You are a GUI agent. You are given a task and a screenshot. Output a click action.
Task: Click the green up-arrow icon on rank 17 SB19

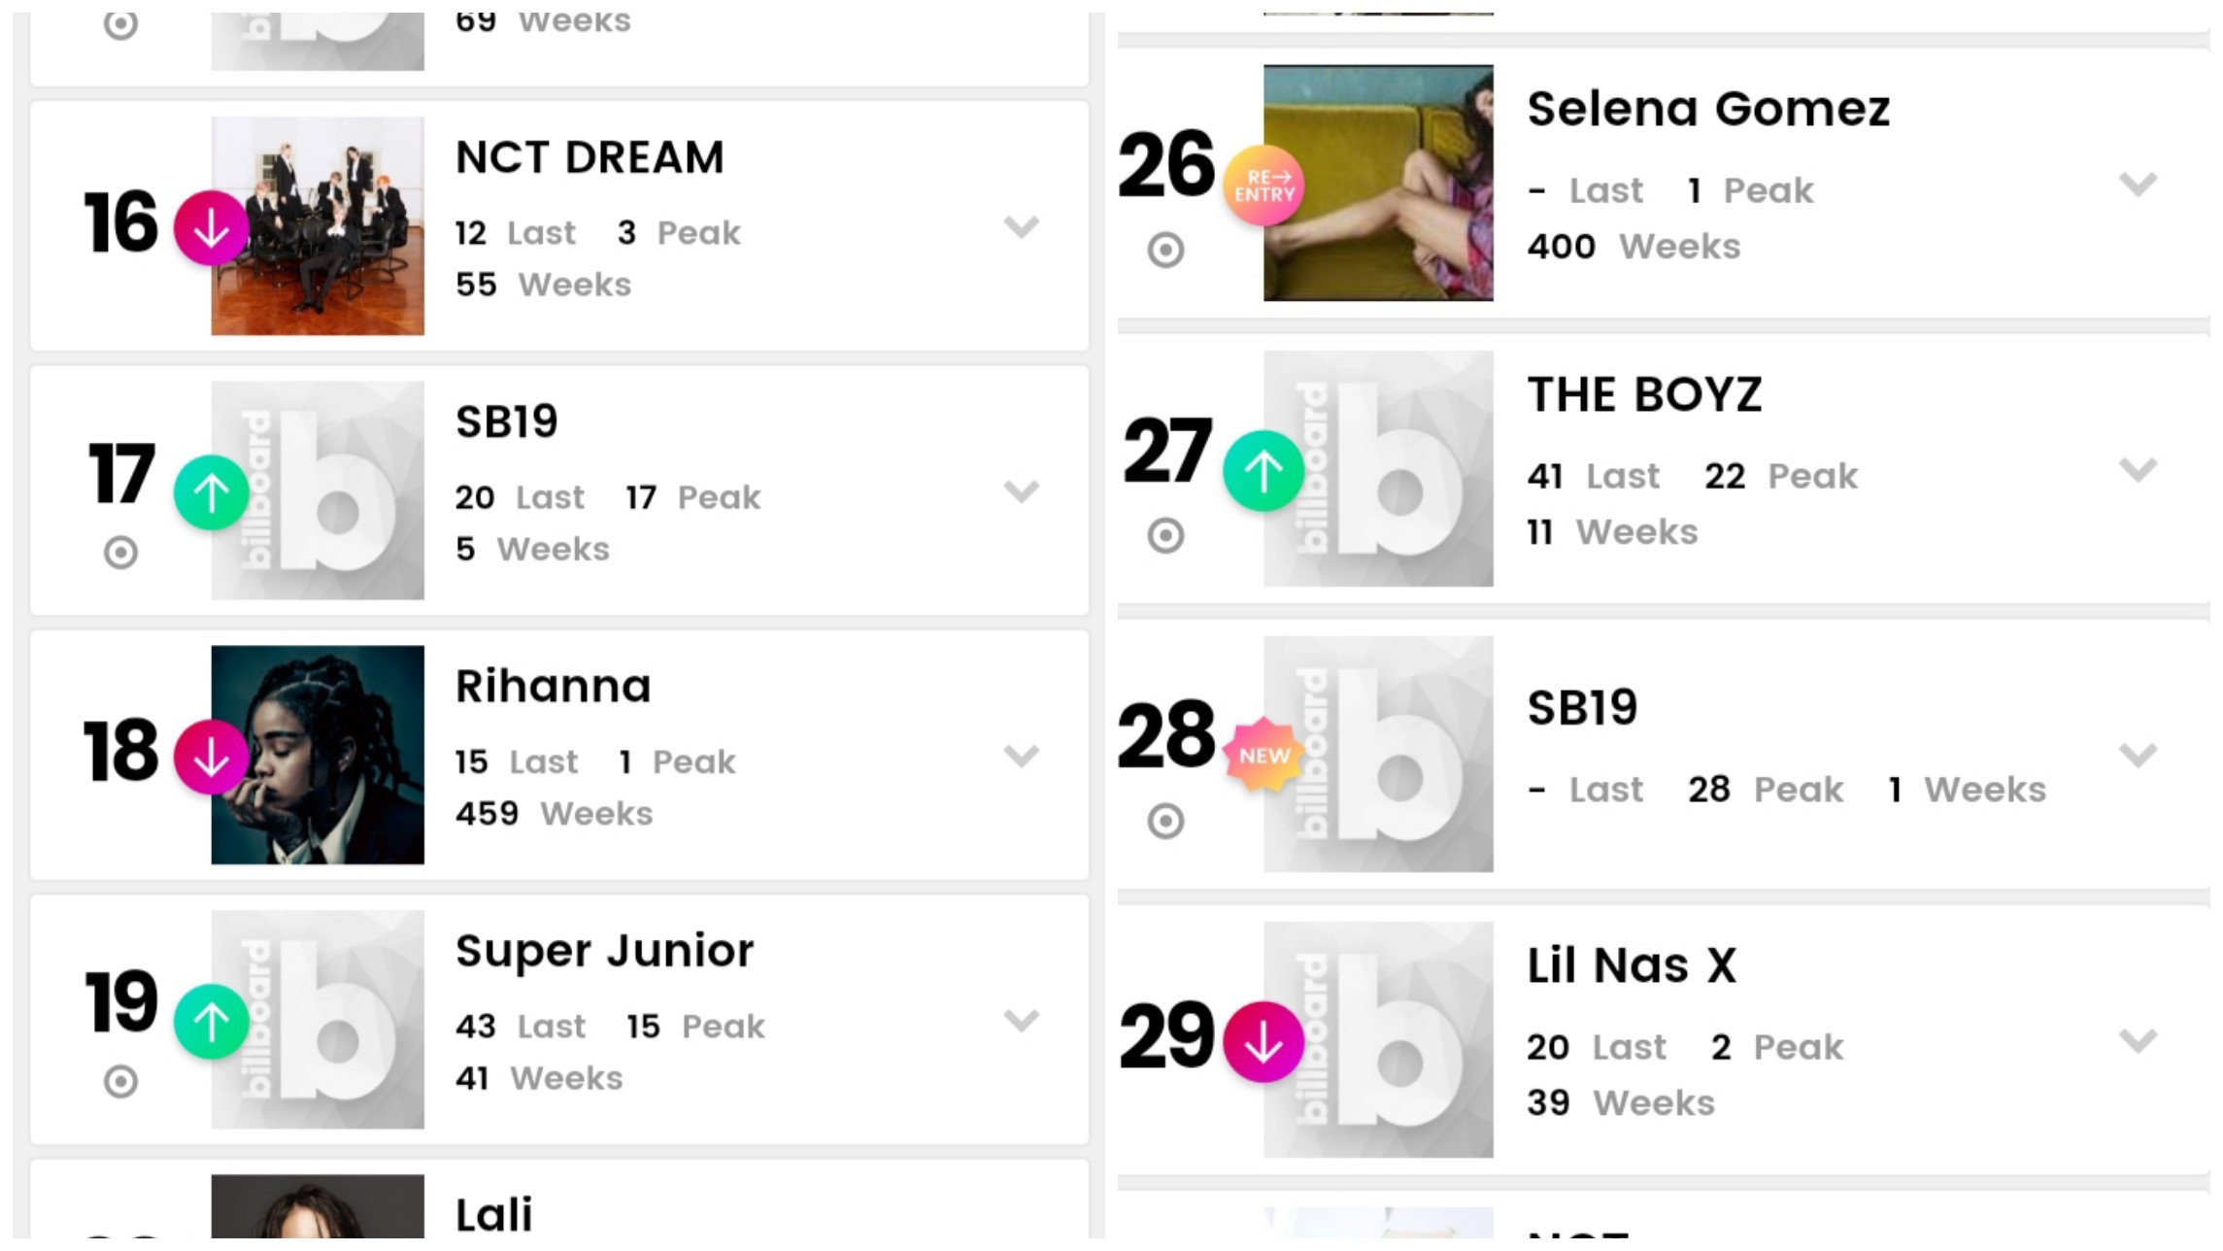tap(212, 492)
